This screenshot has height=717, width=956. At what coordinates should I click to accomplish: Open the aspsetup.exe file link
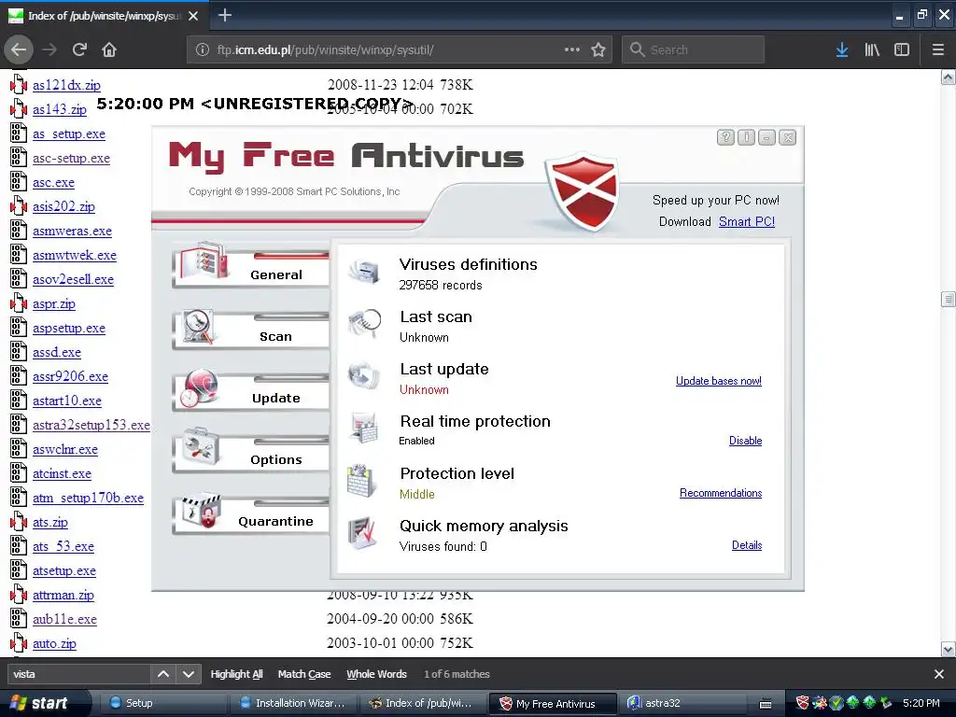pos(69,328)
